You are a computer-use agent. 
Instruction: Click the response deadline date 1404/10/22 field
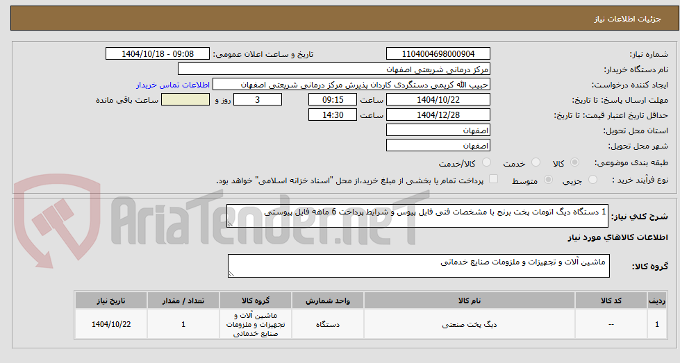pyautogui.click(x=438, y=100)
